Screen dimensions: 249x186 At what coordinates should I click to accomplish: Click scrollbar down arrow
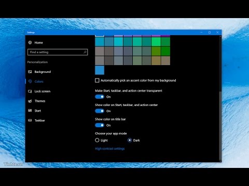coord(220,161)
